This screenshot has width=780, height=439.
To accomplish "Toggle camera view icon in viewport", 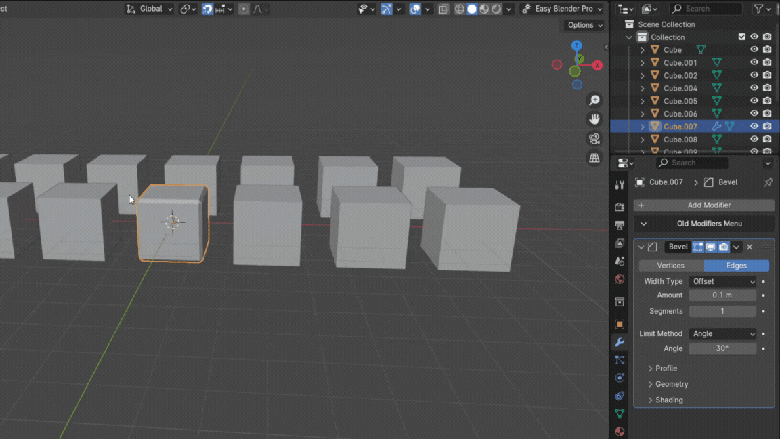I will (594, 139).
